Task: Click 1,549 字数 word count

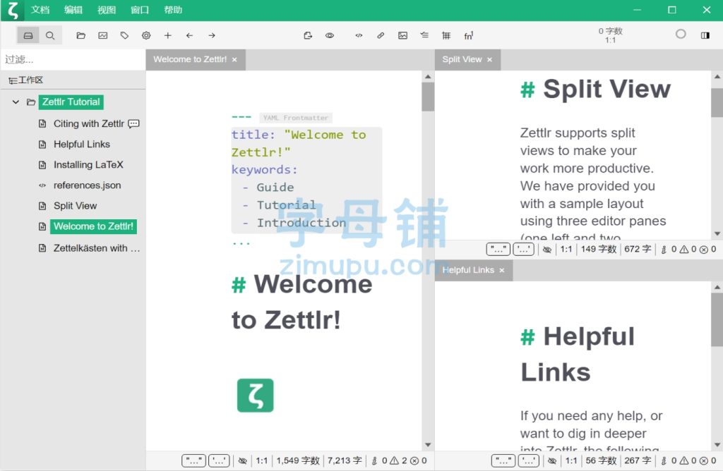Action: 298,460
